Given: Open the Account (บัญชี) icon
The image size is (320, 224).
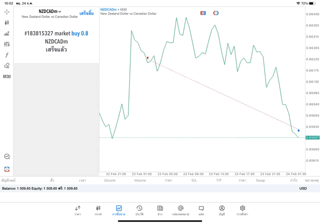Looking at the screenshot, I should pos(221,210).
